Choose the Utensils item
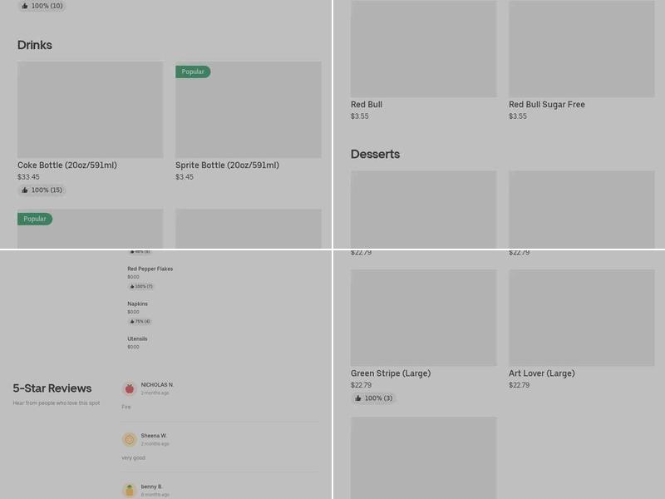Screen dimensions: 665x499 click(137, 339)
